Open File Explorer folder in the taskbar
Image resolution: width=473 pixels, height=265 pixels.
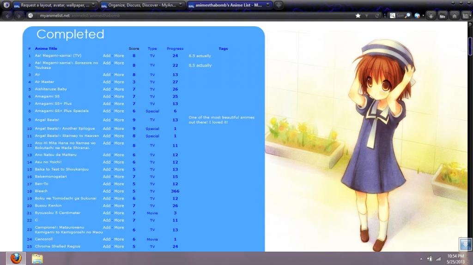pos(37,258)
